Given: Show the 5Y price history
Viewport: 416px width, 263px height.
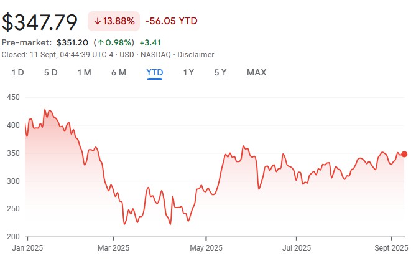Looking at the screenshot, I should [220, 72].
